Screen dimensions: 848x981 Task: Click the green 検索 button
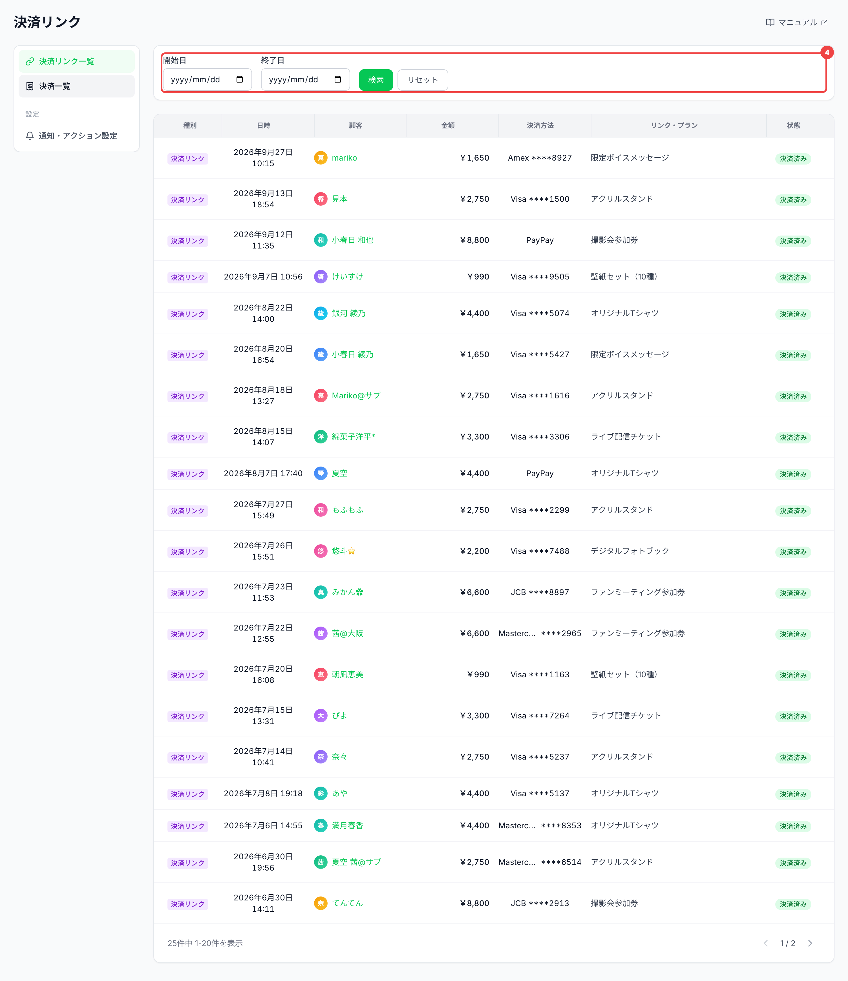click(376, 79)
